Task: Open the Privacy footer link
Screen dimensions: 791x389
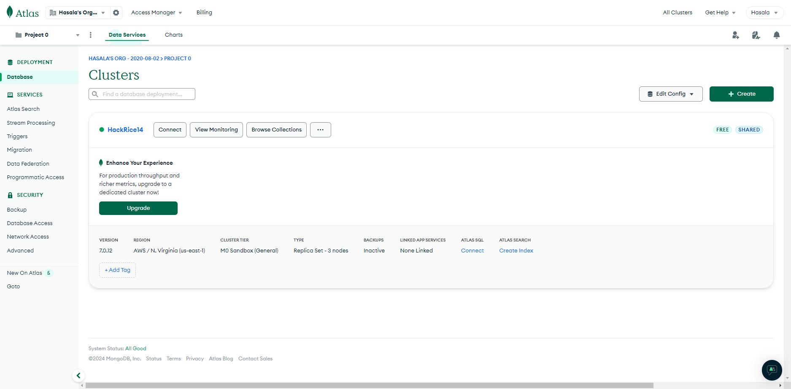Action: tap(195, 359)
